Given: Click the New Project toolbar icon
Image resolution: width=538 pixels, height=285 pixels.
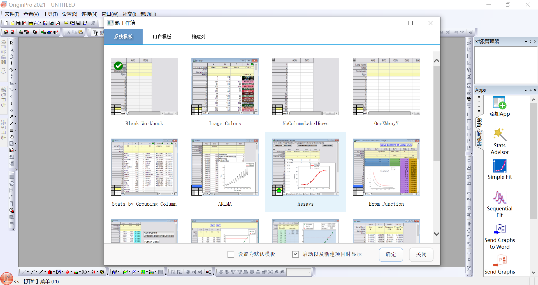Looking at the screenshot, I should (6, 23).
